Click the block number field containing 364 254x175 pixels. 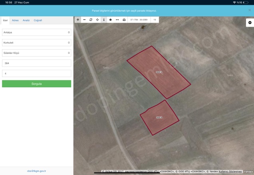[x=36, y=63]
